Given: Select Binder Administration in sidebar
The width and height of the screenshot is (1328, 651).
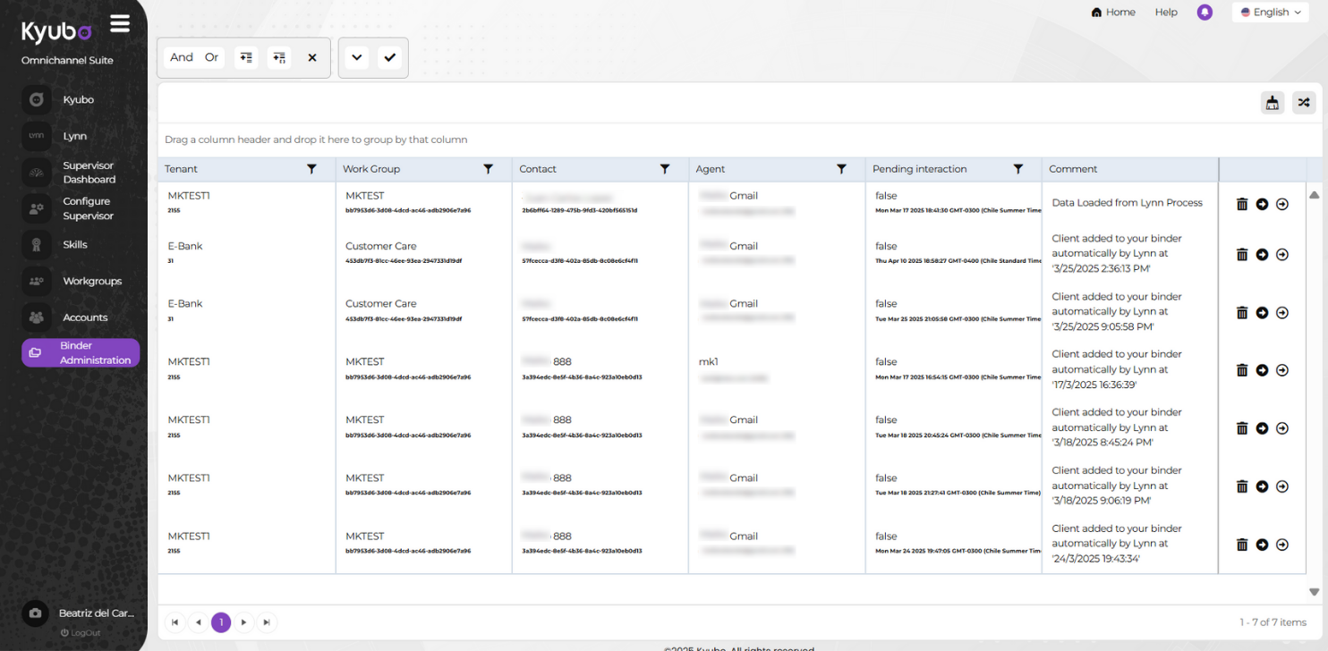Looking at the screenshot, I should click(81, 352).
